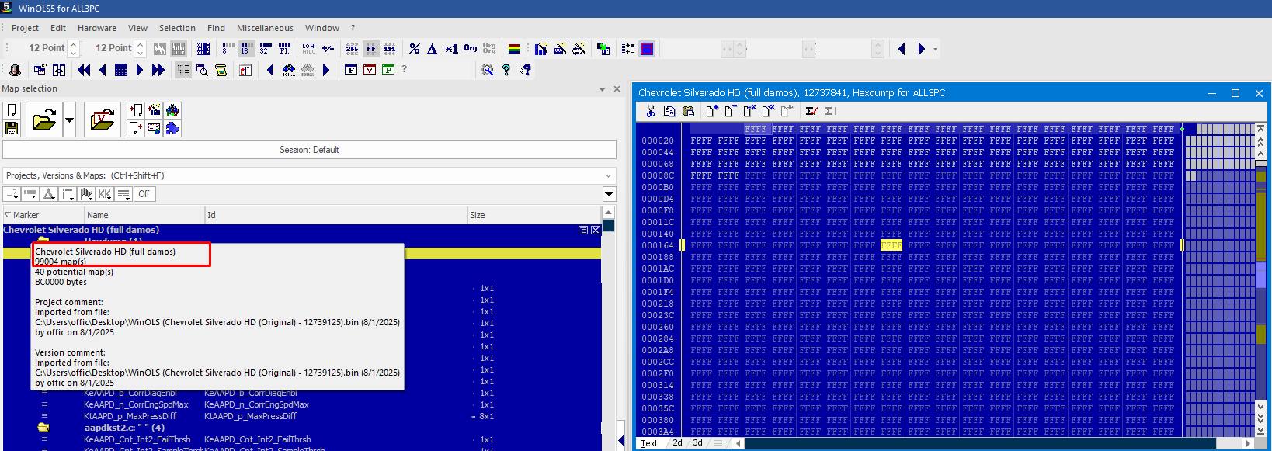The height and width of the screenshot is (451, 1272).
Task: Switch hexdump to 2d view tab
Action: (677, 443)
